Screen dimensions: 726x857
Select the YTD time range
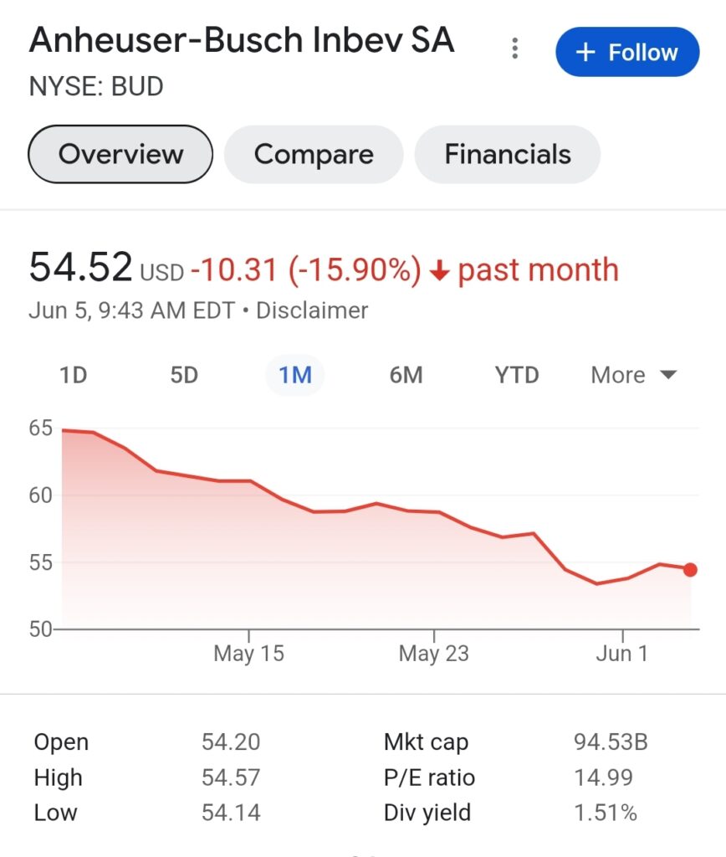pos(517,375)
